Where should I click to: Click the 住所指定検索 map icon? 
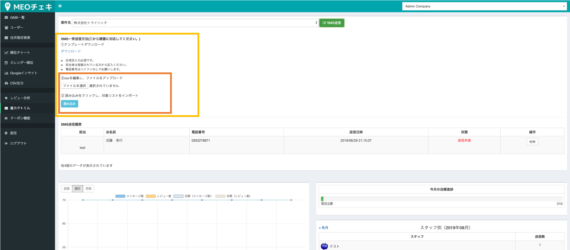(6, 38)
